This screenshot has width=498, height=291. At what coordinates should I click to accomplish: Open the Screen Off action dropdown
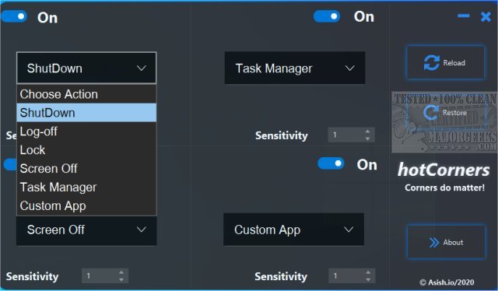[86, 230]
